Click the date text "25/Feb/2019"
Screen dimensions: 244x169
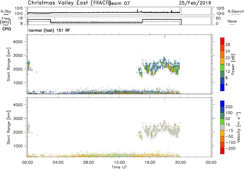tap(195, 3)
